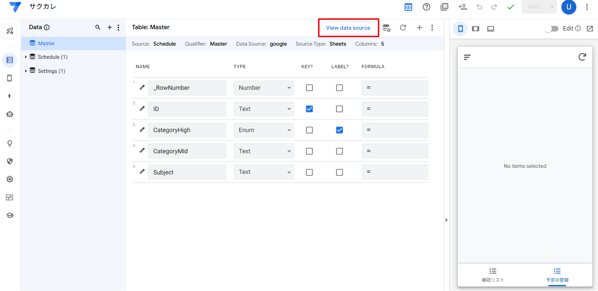Open the Data section in left sidebar
Screen dimensions: 598x291
(9, 60)
